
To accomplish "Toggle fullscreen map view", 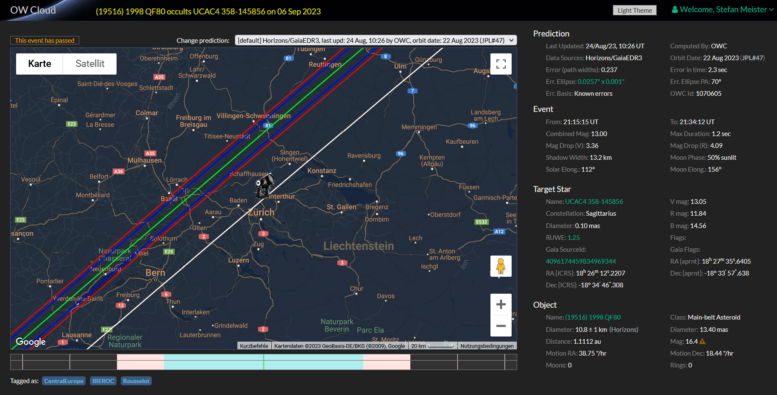I will pos(501,64).
